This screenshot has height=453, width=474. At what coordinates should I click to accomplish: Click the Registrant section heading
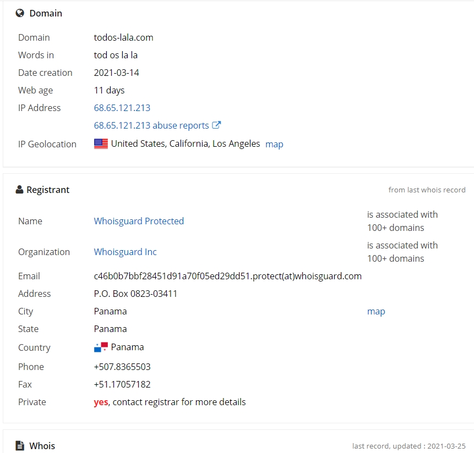[x=48, y=190]
